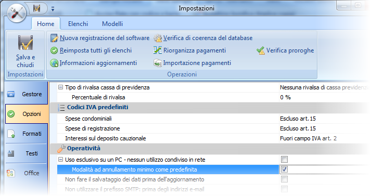The height and width of the screenshot is (196, 370).
Task: Toggle Uso esclusivo su un PC checkbox
Action: [284, 160]
